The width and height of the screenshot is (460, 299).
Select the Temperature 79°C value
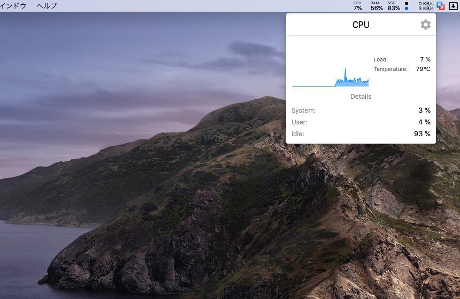[423, 69]
